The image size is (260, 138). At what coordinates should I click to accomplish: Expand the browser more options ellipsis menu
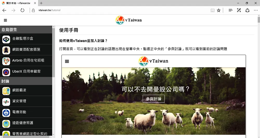click(x=256, y=10)
